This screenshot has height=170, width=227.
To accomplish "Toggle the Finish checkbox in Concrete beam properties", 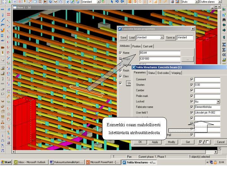I will click(x=120, y=71).
